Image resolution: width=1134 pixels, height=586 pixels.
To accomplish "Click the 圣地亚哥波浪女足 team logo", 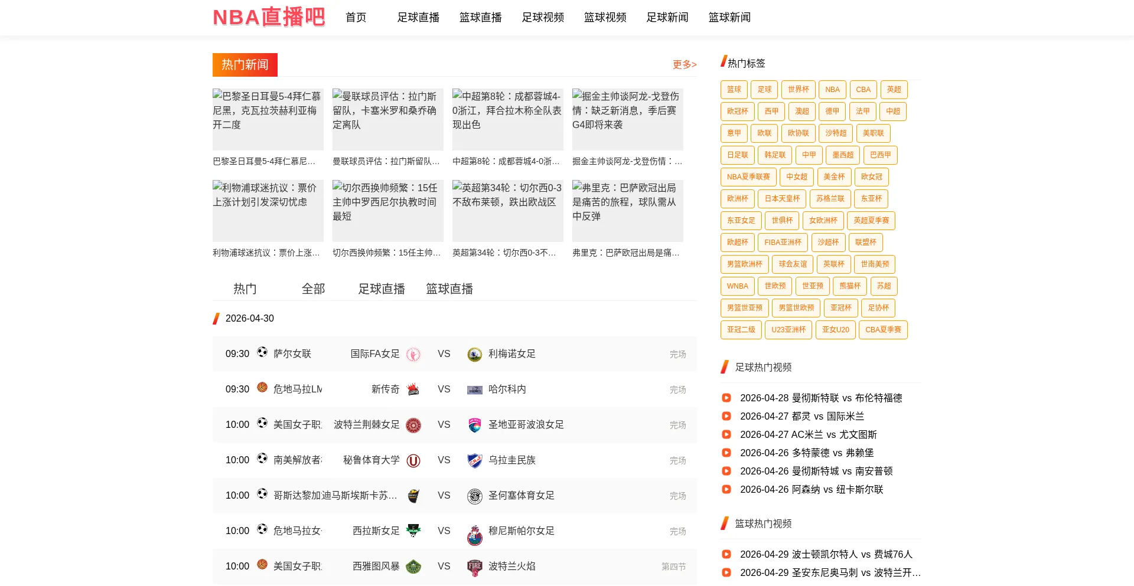I will coord(474,425).
